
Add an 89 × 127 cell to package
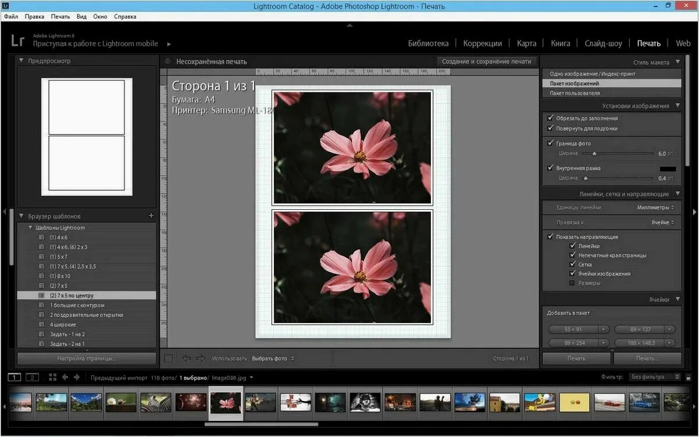[x=640, y=329]
